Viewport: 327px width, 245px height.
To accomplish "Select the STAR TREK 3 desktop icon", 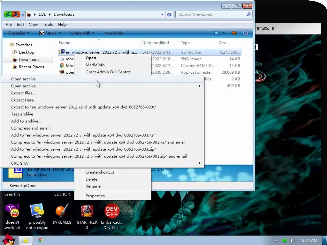I will [x=87, y=217].
